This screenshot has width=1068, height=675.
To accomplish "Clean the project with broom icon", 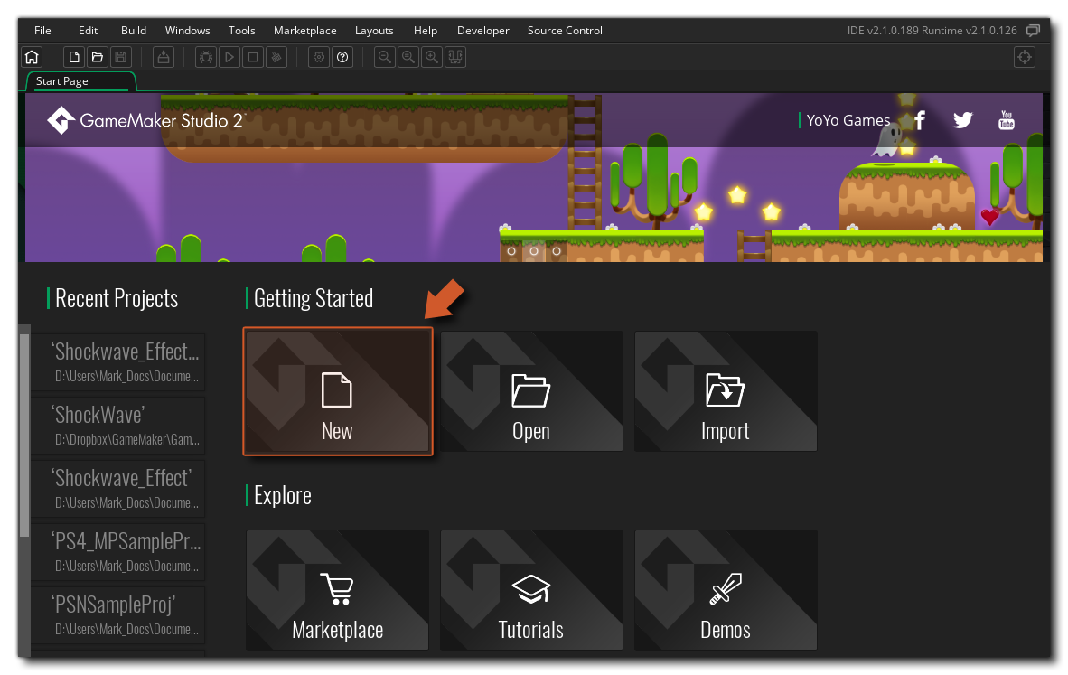I will (276, 57).
